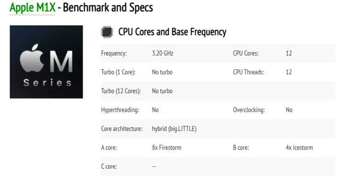Viewport: 337px width, 181px height.
Task: Click the Apple M Series chip image
Action: 46,62
